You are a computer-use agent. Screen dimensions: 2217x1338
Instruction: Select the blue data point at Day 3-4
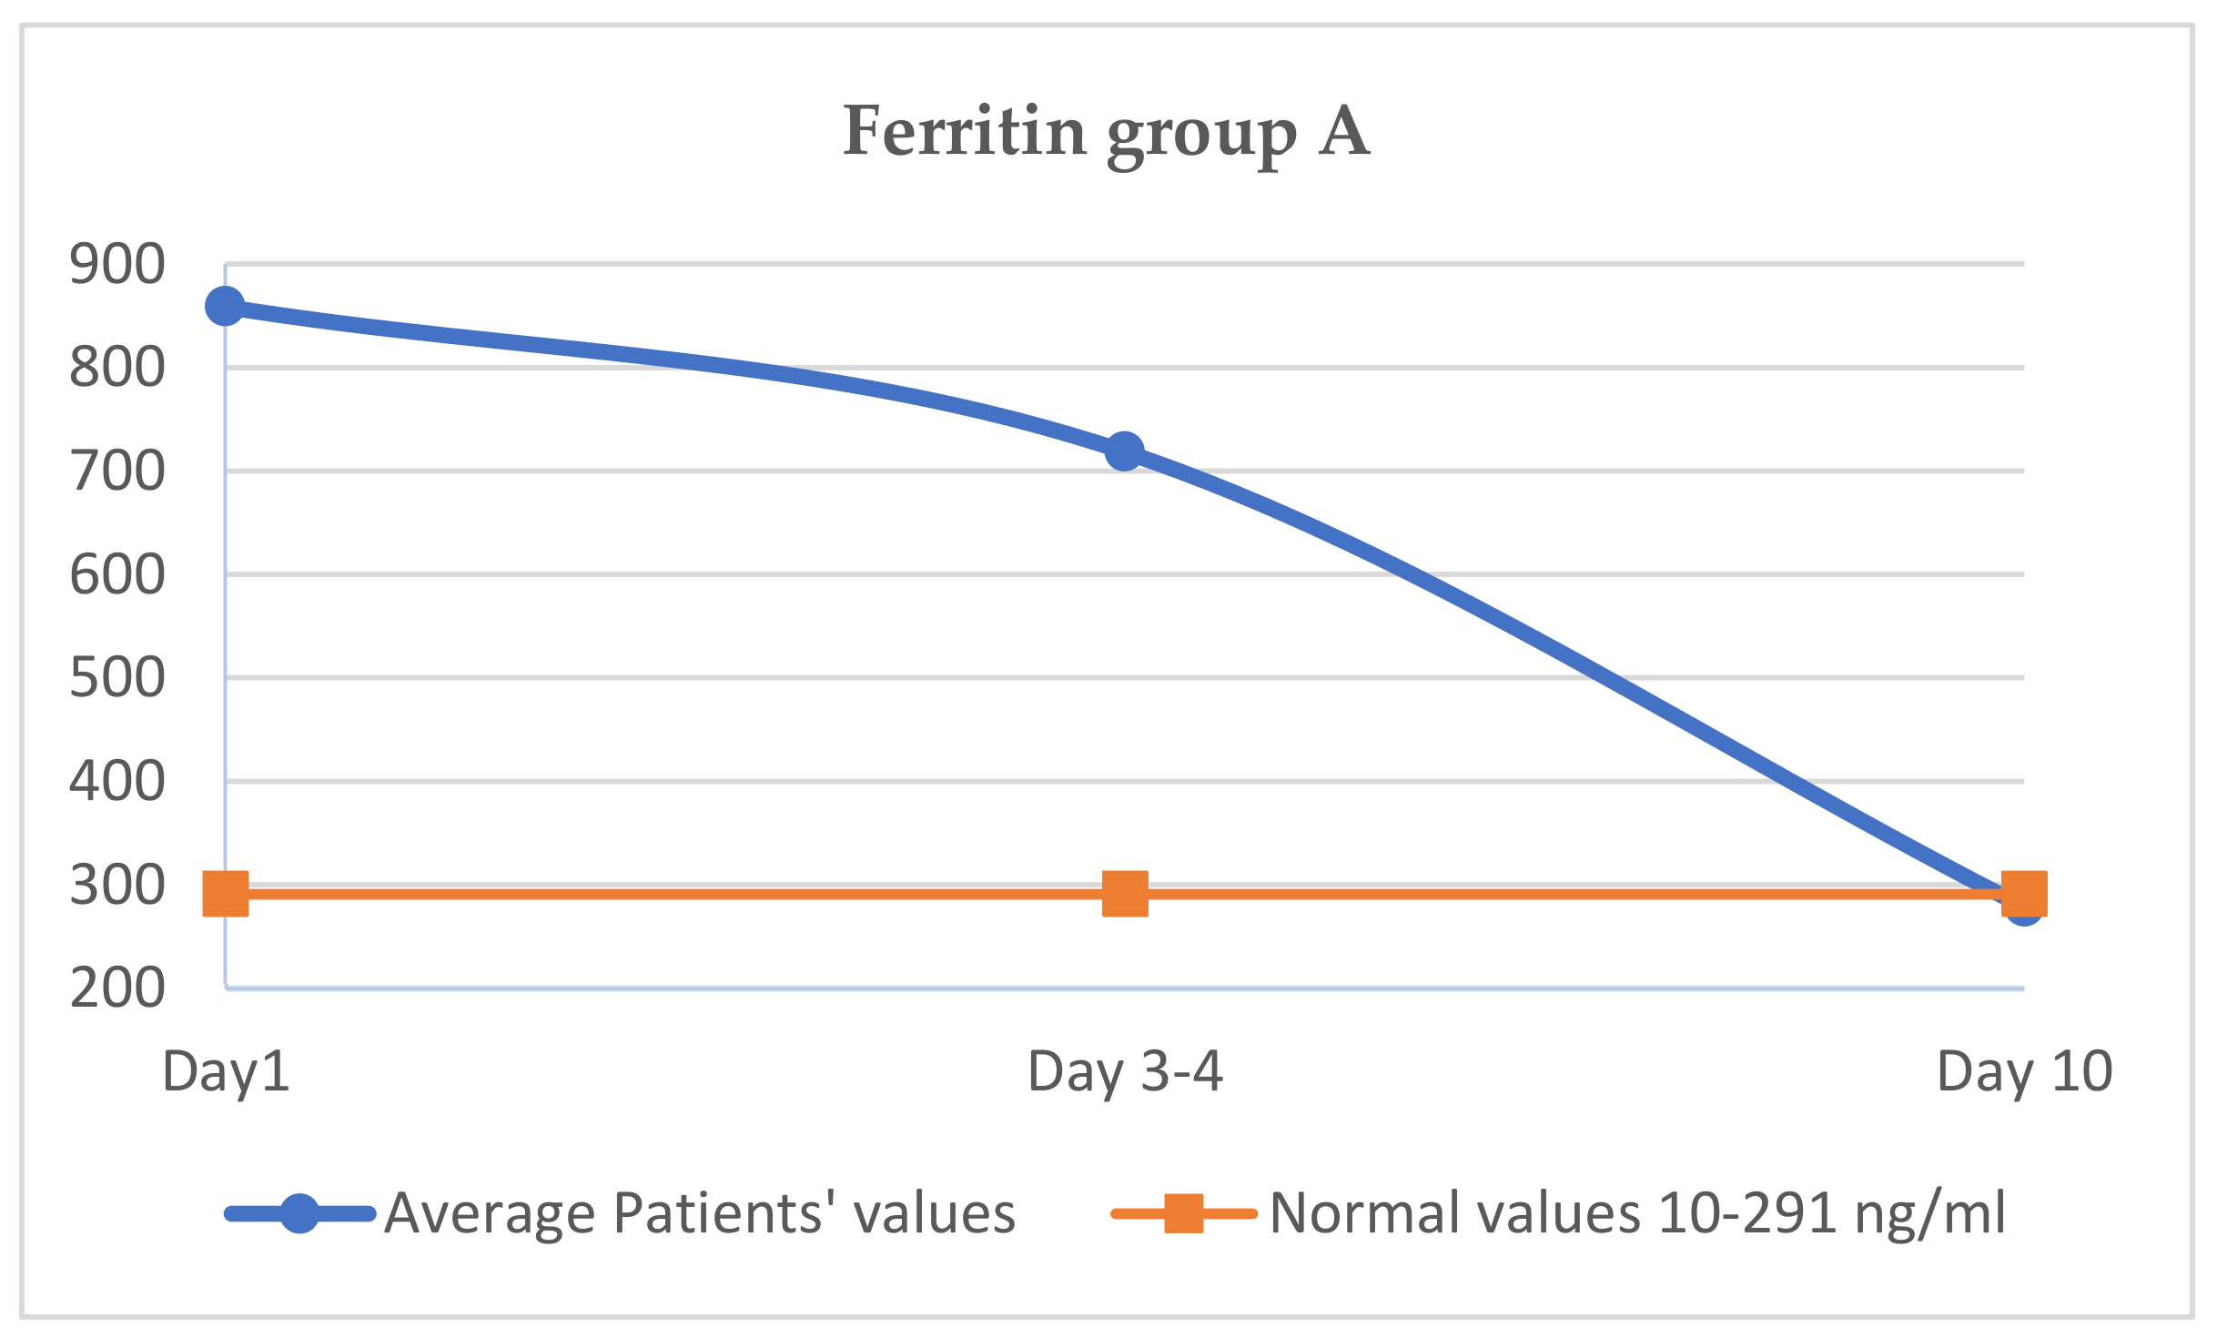1124,451
